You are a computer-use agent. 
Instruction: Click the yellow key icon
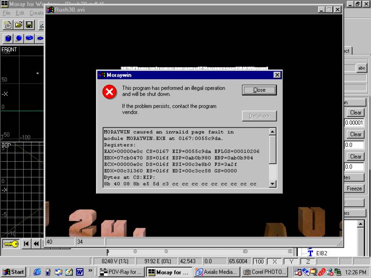point(11,243)
